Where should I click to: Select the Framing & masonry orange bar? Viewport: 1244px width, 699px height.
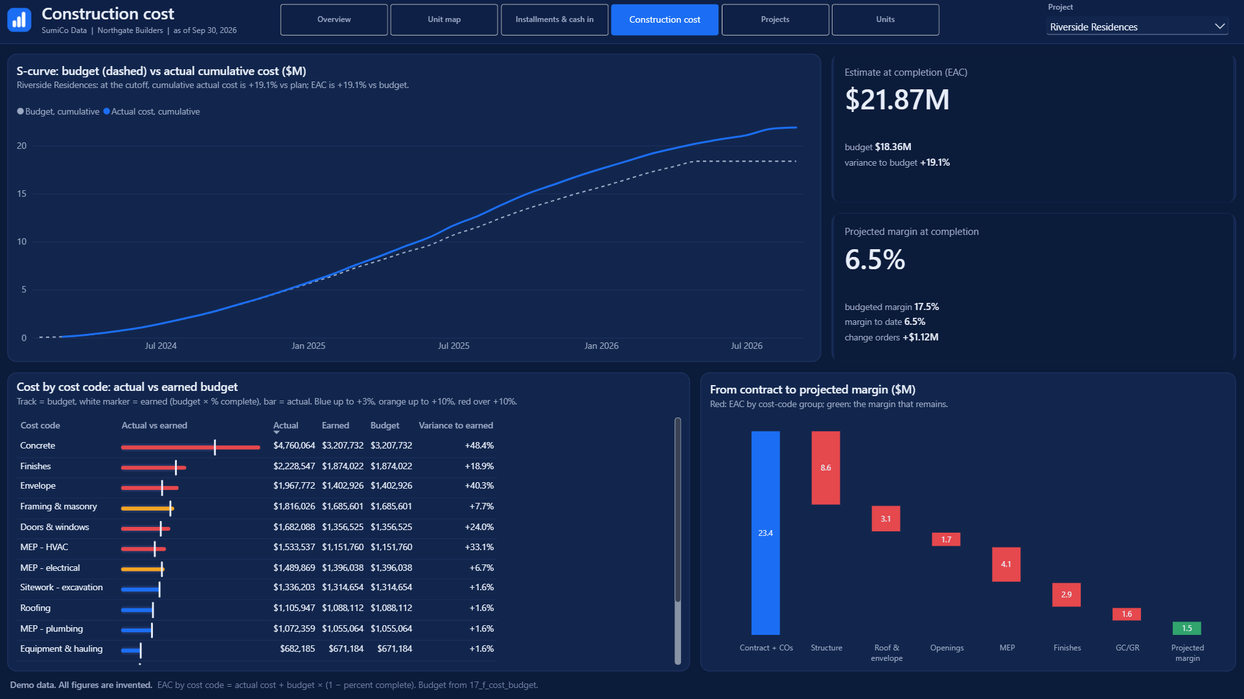click(147, 508)
